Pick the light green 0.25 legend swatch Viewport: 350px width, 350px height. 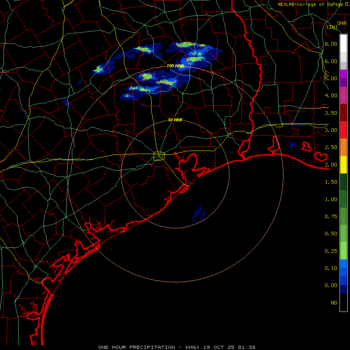click(343, 251)
